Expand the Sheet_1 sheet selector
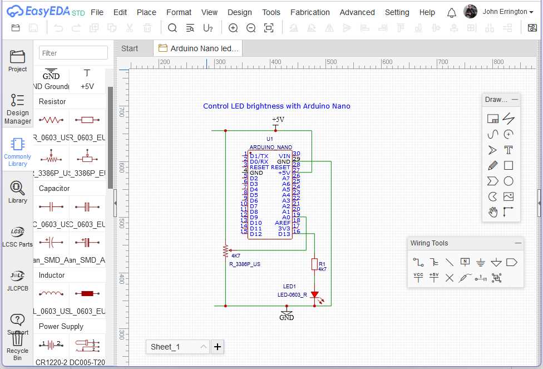543x369 pixels. [x=177, y=347]
